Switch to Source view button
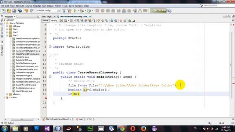Image resolution: width=235 pixels, height=132 pixels. (45, 21)
